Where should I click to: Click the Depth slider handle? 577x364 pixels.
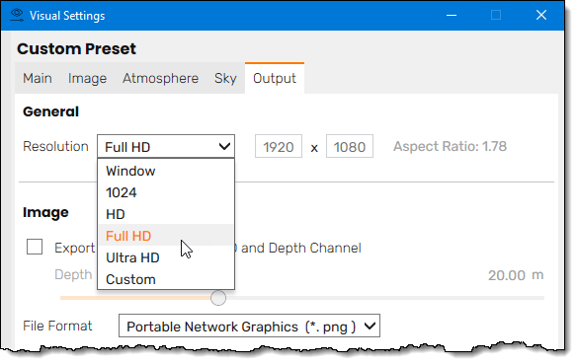(218, 298)
